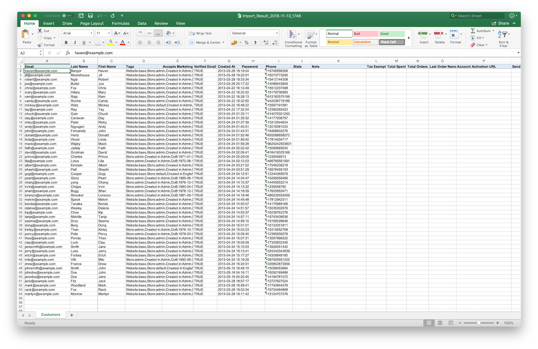Click the Conditional Formatting icon
Screen dimensions: 538x349
(x=293, y=35)
